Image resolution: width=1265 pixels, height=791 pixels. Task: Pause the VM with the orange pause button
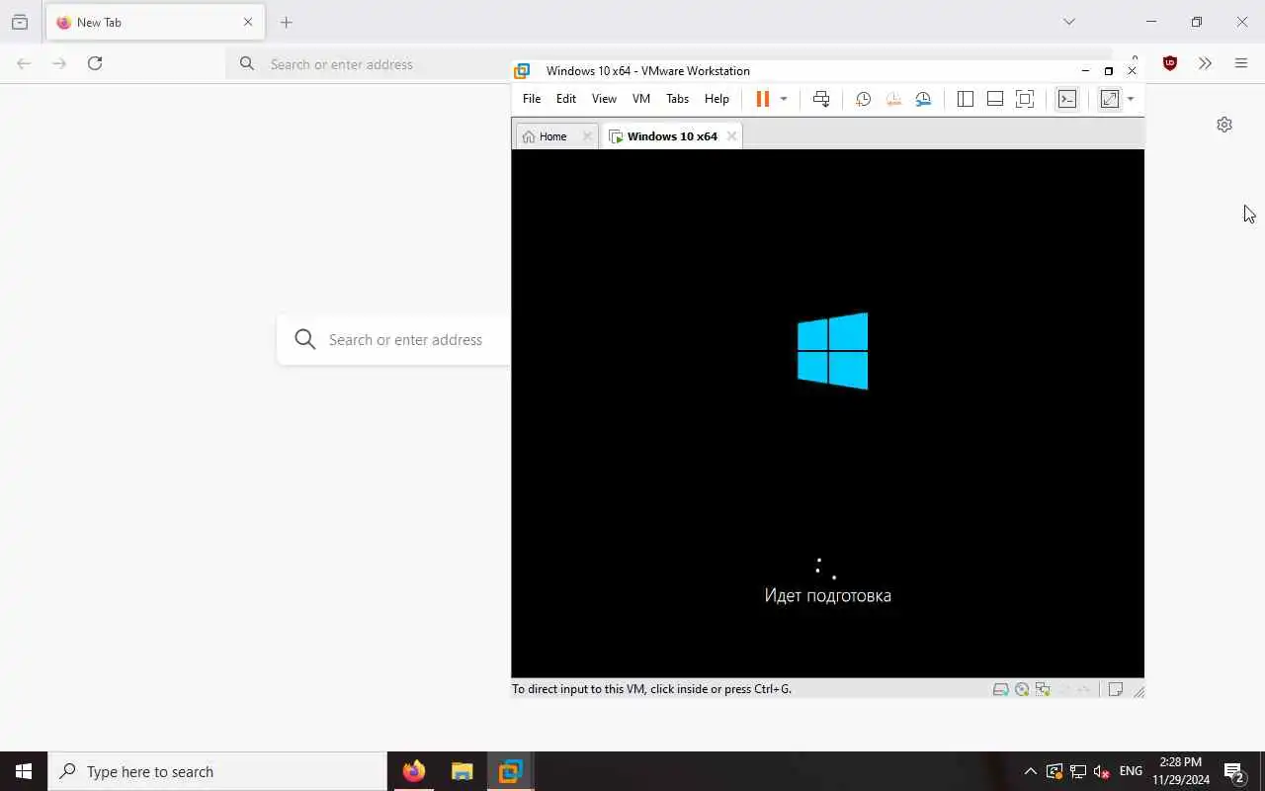tap(762, 99)
